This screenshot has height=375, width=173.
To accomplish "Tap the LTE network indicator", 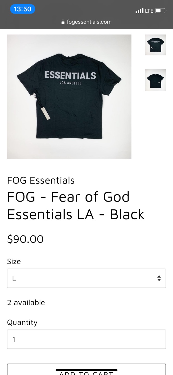I will [x=149, y=11].
